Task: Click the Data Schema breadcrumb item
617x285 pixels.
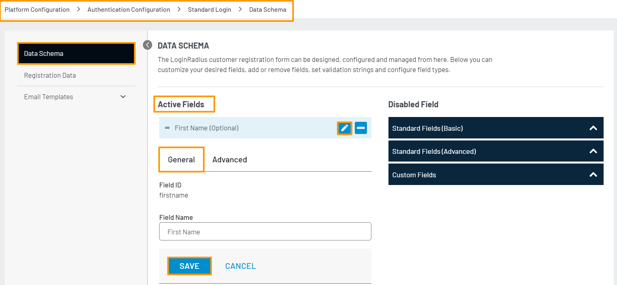Action: click(268, 9)
